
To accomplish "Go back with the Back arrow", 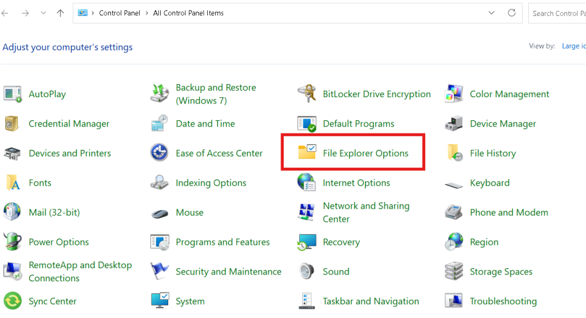I will 5,13.
